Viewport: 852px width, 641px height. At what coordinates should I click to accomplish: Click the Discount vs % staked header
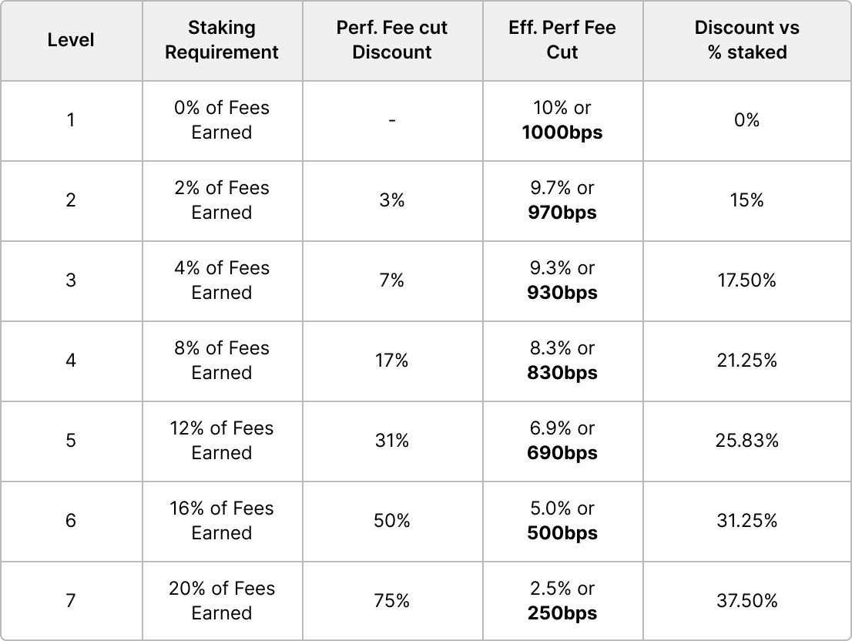(x=746, y=40)
